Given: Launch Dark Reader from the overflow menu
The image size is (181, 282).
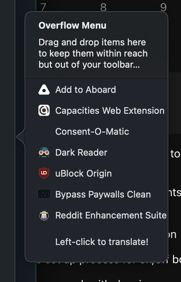Looking at the screenshot, I should click(x=81, y=153).
